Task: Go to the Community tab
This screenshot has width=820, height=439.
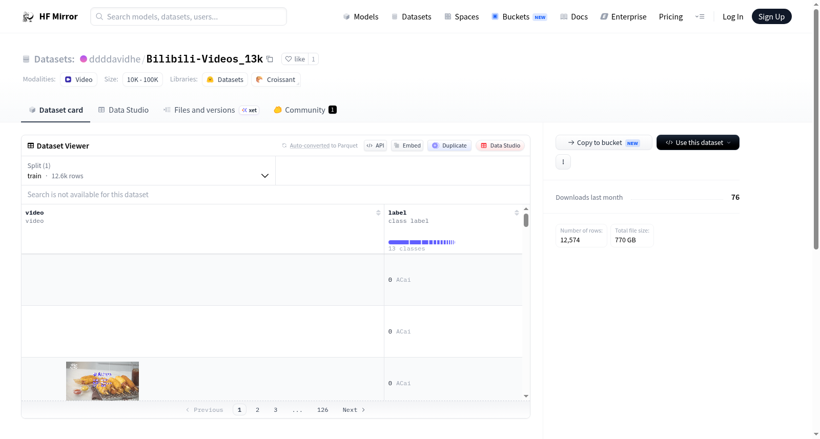Action: (305, 110)
